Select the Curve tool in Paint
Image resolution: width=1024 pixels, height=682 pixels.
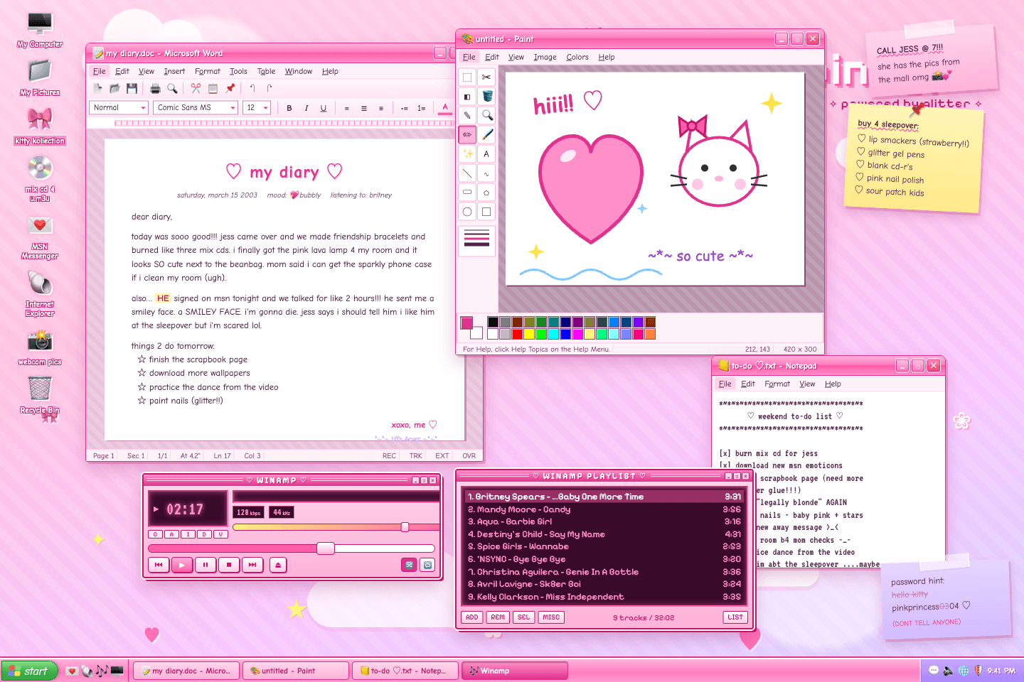(x=486, y=173)
